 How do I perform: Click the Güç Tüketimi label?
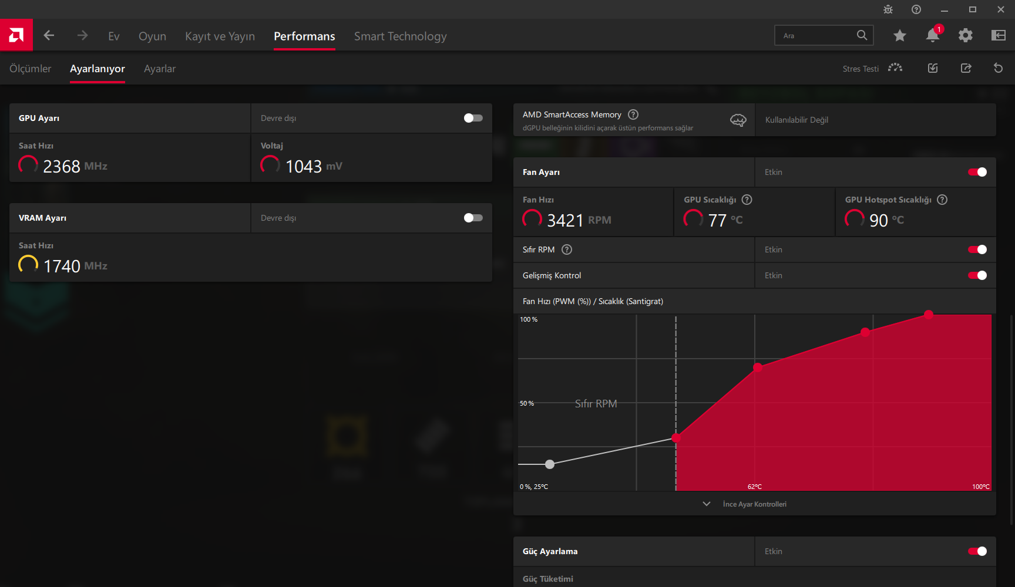point(548,579)
